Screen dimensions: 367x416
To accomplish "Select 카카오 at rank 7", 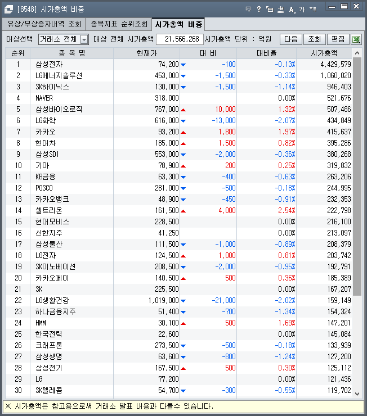I will 46,132.
